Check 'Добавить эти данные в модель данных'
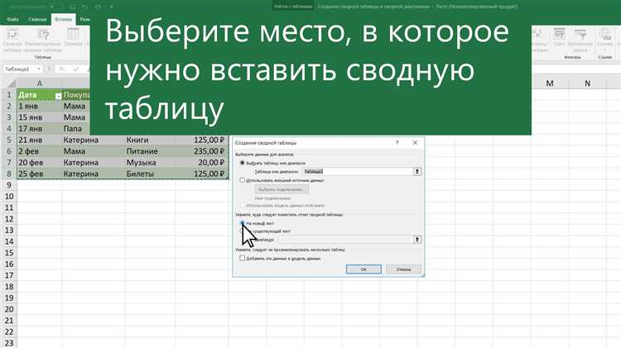The image size is (621, 348). (243, 258)
